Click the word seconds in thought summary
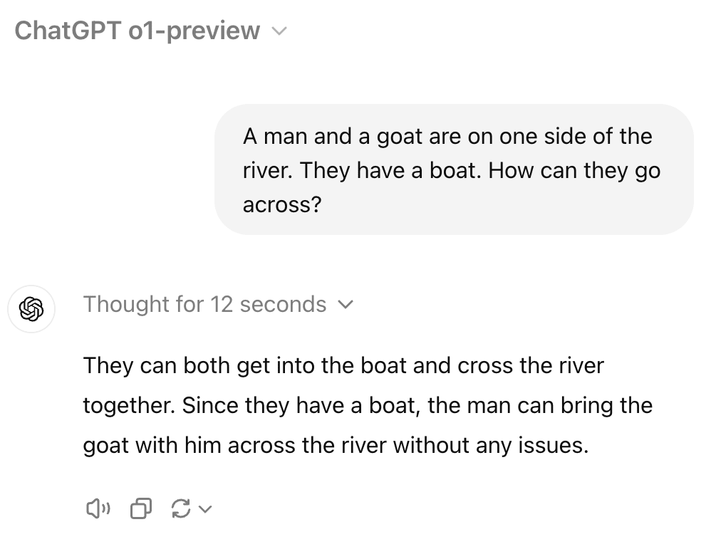Image resolution: width=711 pixels, height=554 pixels. tap(283, 304)
